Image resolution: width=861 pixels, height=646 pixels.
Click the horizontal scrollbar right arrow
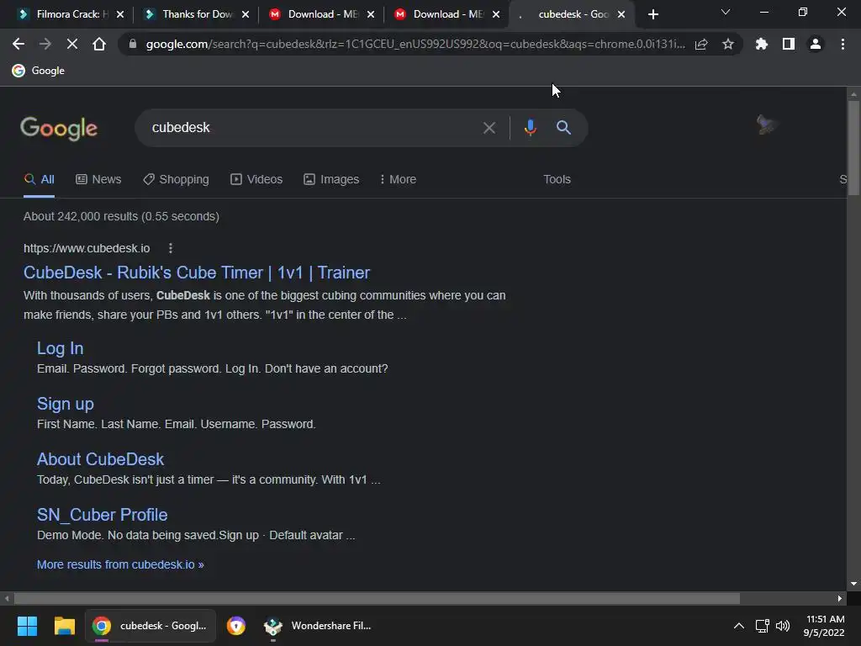pyautogui.click(x=840, y=598)
